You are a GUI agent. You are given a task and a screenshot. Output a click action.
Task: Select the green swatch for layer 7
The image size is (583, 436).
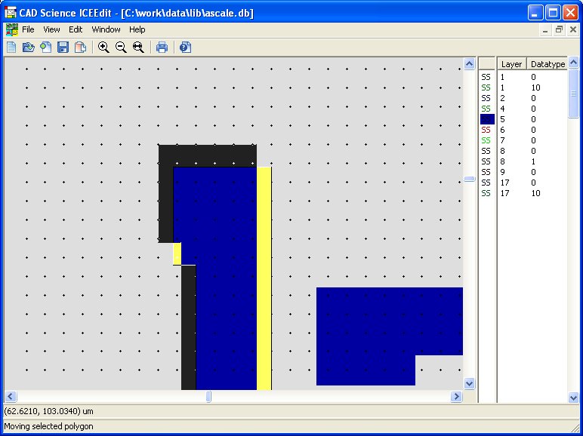[486, 140]
